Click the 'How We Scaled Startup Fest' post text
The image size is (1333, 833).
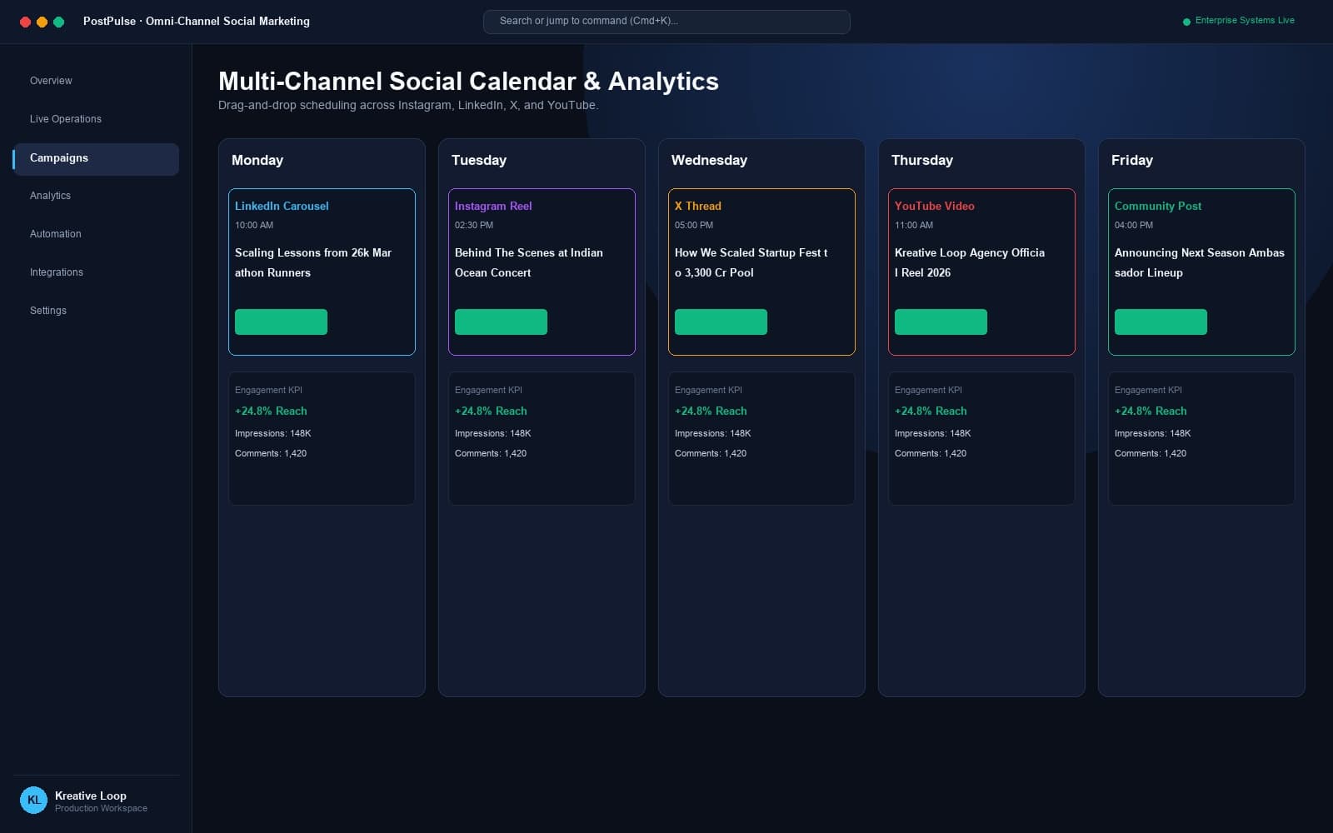coord(751,262)
